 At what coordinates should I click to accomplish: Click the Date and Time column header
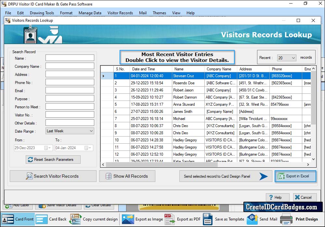tap(151, 69)
